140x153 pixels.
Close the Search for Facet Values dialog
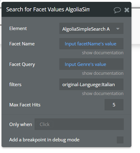coord(127,10)
